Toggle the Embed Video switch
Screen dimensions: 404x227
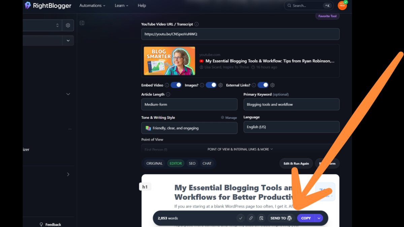[x=176, y=85]
